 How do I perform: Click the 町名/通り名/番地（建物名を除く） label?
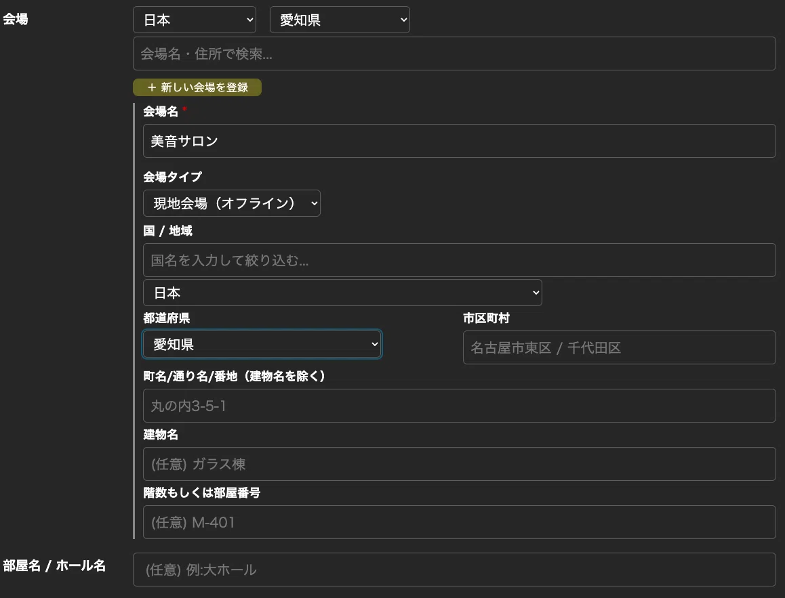(x=235, y=376)
